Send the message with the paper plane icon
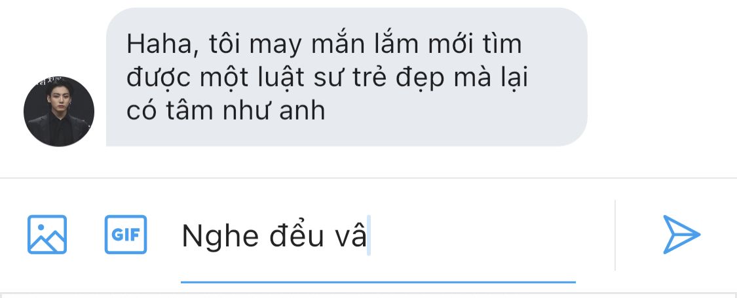The image size is (737, 298). pyautogui.click(x=681, y=234)
